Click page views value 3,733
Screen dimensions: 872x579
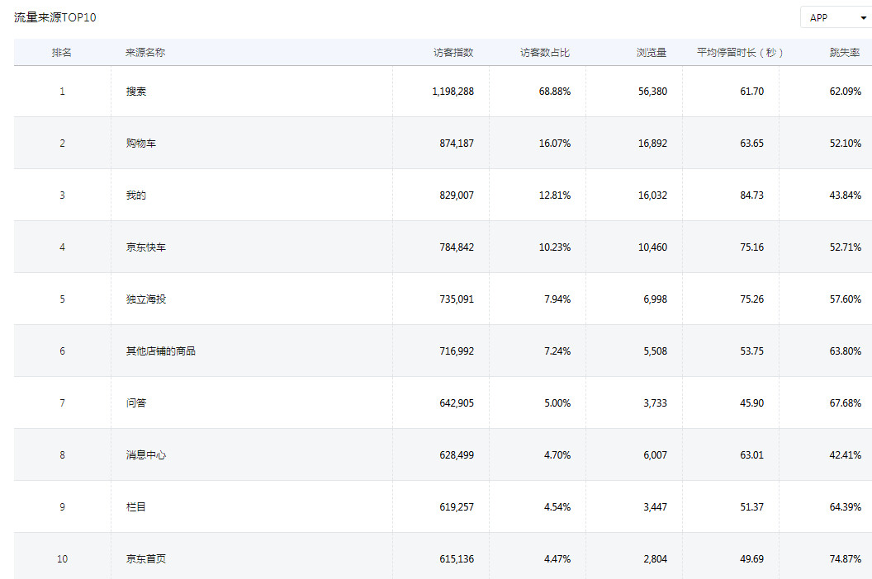coord(655,402)
